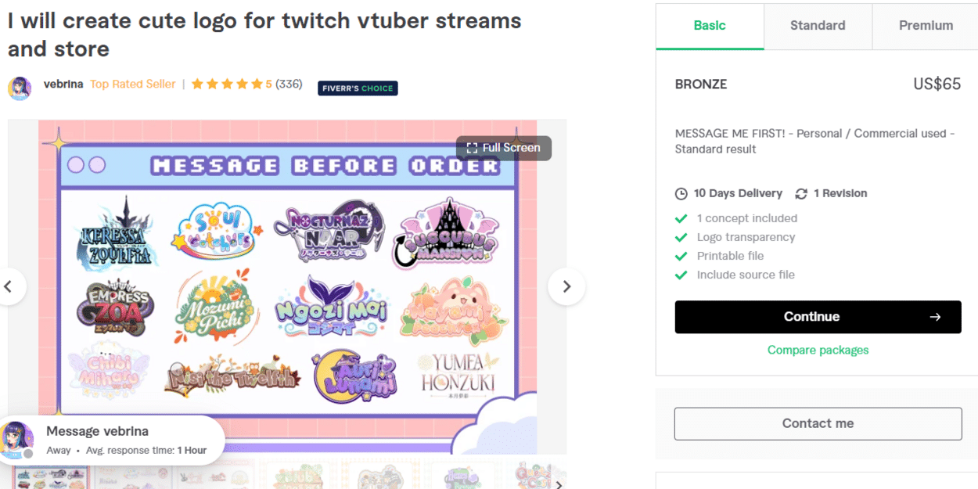The height and width of the screenshot is (489, 978).
Task: Click the clock icon beside 10 Days Delivery
Action: (681, 193)
